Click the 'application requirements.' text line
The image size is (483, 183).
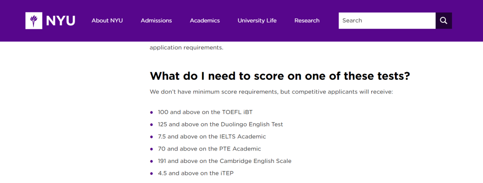186,48
